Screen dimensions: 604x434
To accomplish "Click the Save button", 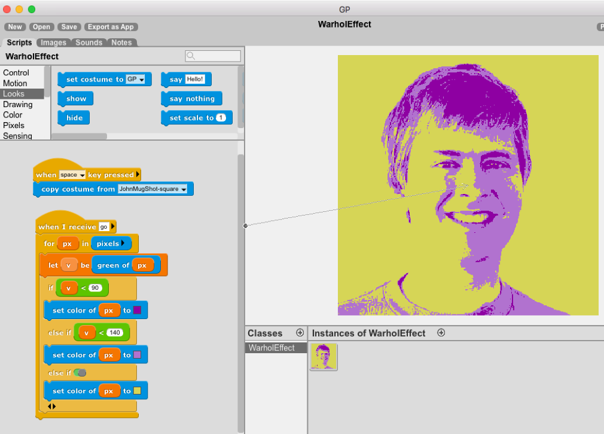I will click(x=69, y=26).
